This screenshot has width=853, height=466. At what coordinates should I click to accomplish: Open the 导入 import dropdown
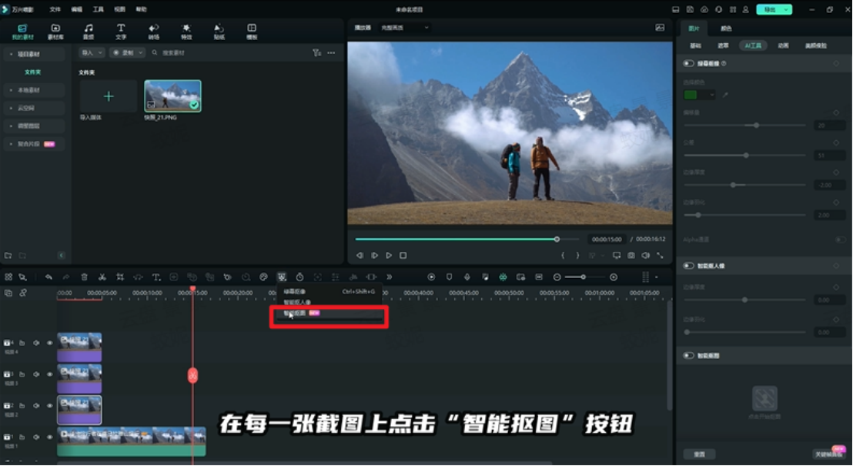(92, 53)
